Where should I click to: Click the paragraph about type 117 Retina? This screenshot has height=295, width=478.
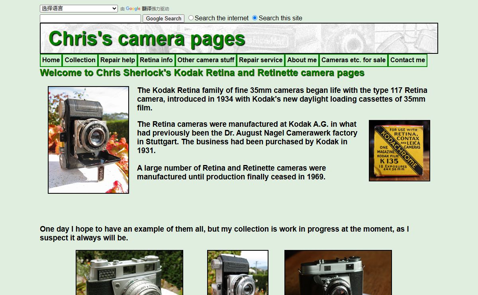point(282,99)
